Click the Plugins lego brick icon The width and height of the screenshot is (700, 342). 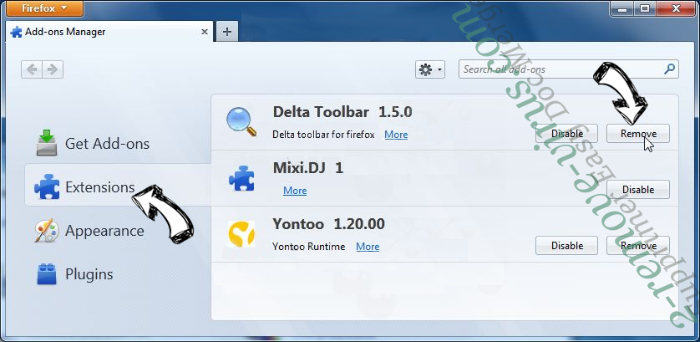(47, 273)
